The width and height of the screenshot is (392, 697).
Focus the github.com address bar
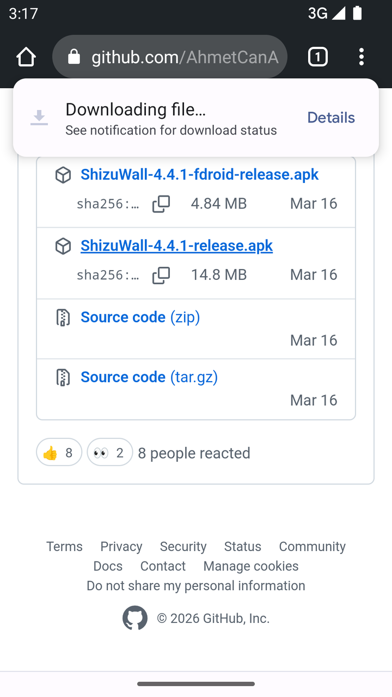[x=170, y=57]
